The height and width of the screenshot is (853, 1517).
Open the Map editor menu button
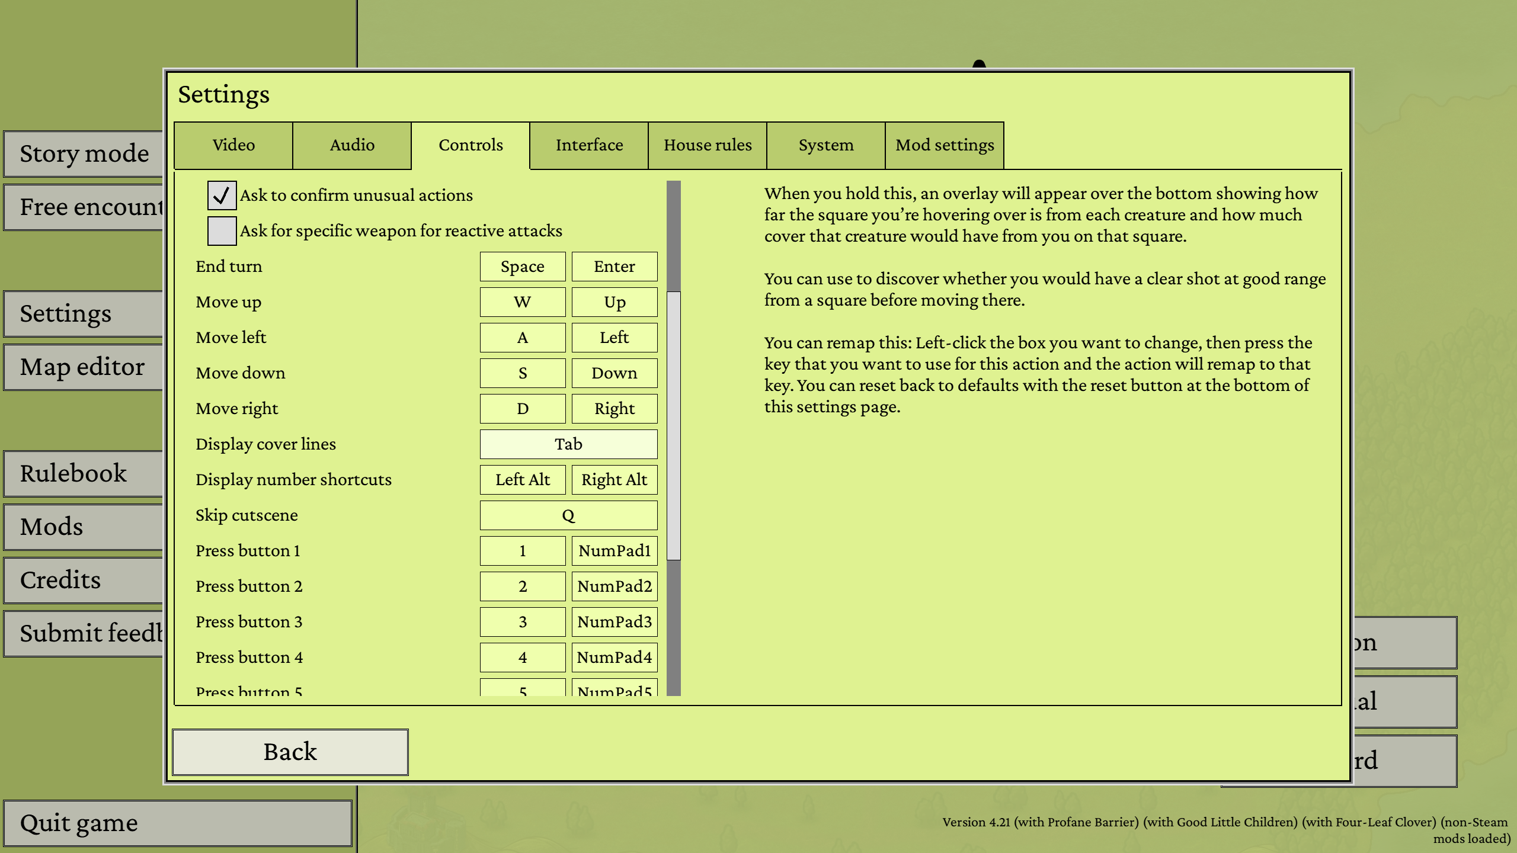pyautogui.click(x=83, y=367)
